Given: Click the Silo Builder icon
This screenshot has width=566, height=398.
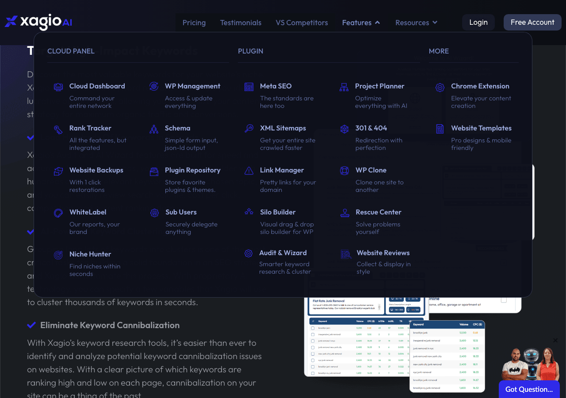Looking at the screenshot, I should click(x=249, y=212).
